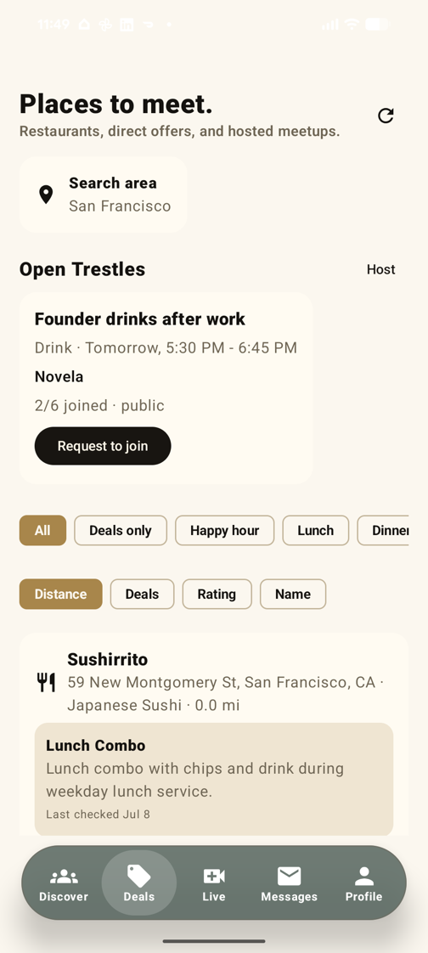Screen dimensions: 428x953
Task: Open the Discover people icon
Action: click(x=64, y=876)
